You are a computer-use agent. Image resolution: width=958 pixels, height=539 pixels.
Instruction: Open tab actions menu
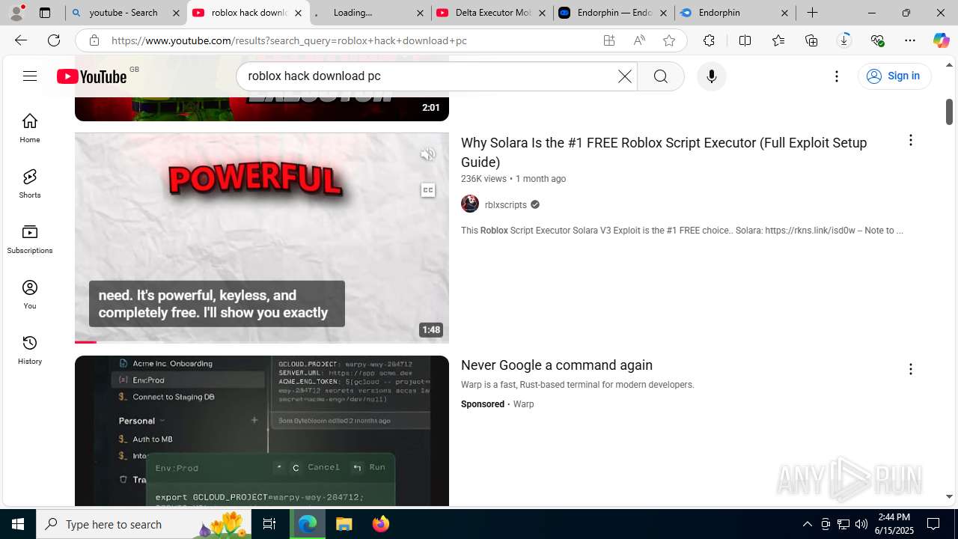tap(45, 13)
